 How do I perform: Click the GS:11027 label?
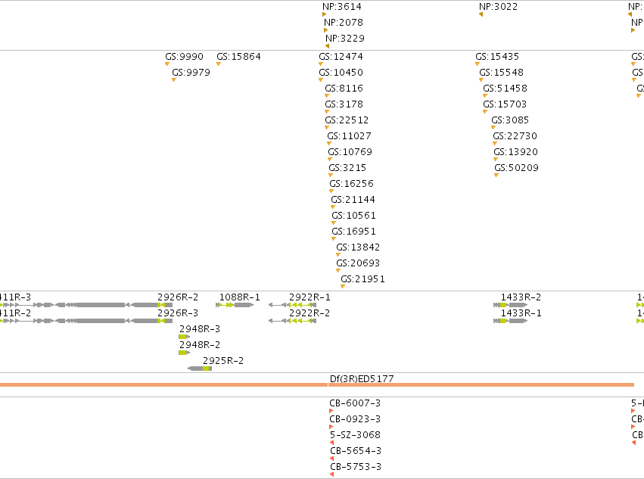[x=349, y=136]
